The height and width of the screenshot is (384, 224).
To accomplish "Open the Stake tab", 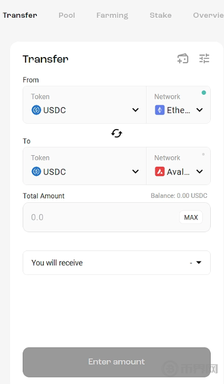I will pyautogui.click(x=160, y=15).
